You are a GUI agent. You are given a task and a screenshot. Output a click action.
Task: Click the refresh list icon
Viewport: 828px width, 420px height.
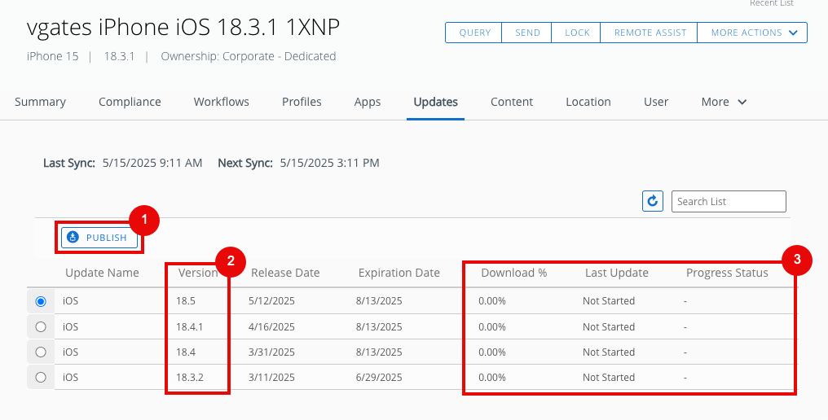click(652, 201)
